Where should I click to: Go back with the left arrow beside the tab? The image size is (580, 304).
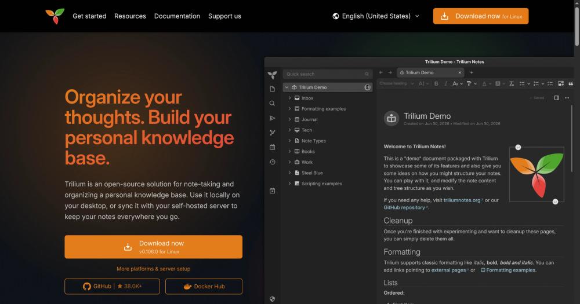tap(381, 72)
